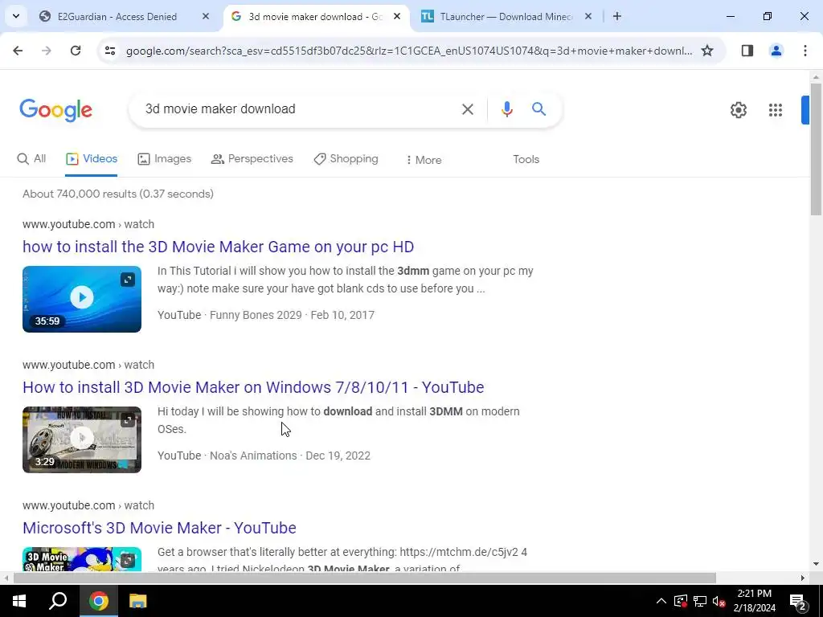This screenshot has width=823, height=617.
Task: Switch to the Images results tab
Action: 164,159
